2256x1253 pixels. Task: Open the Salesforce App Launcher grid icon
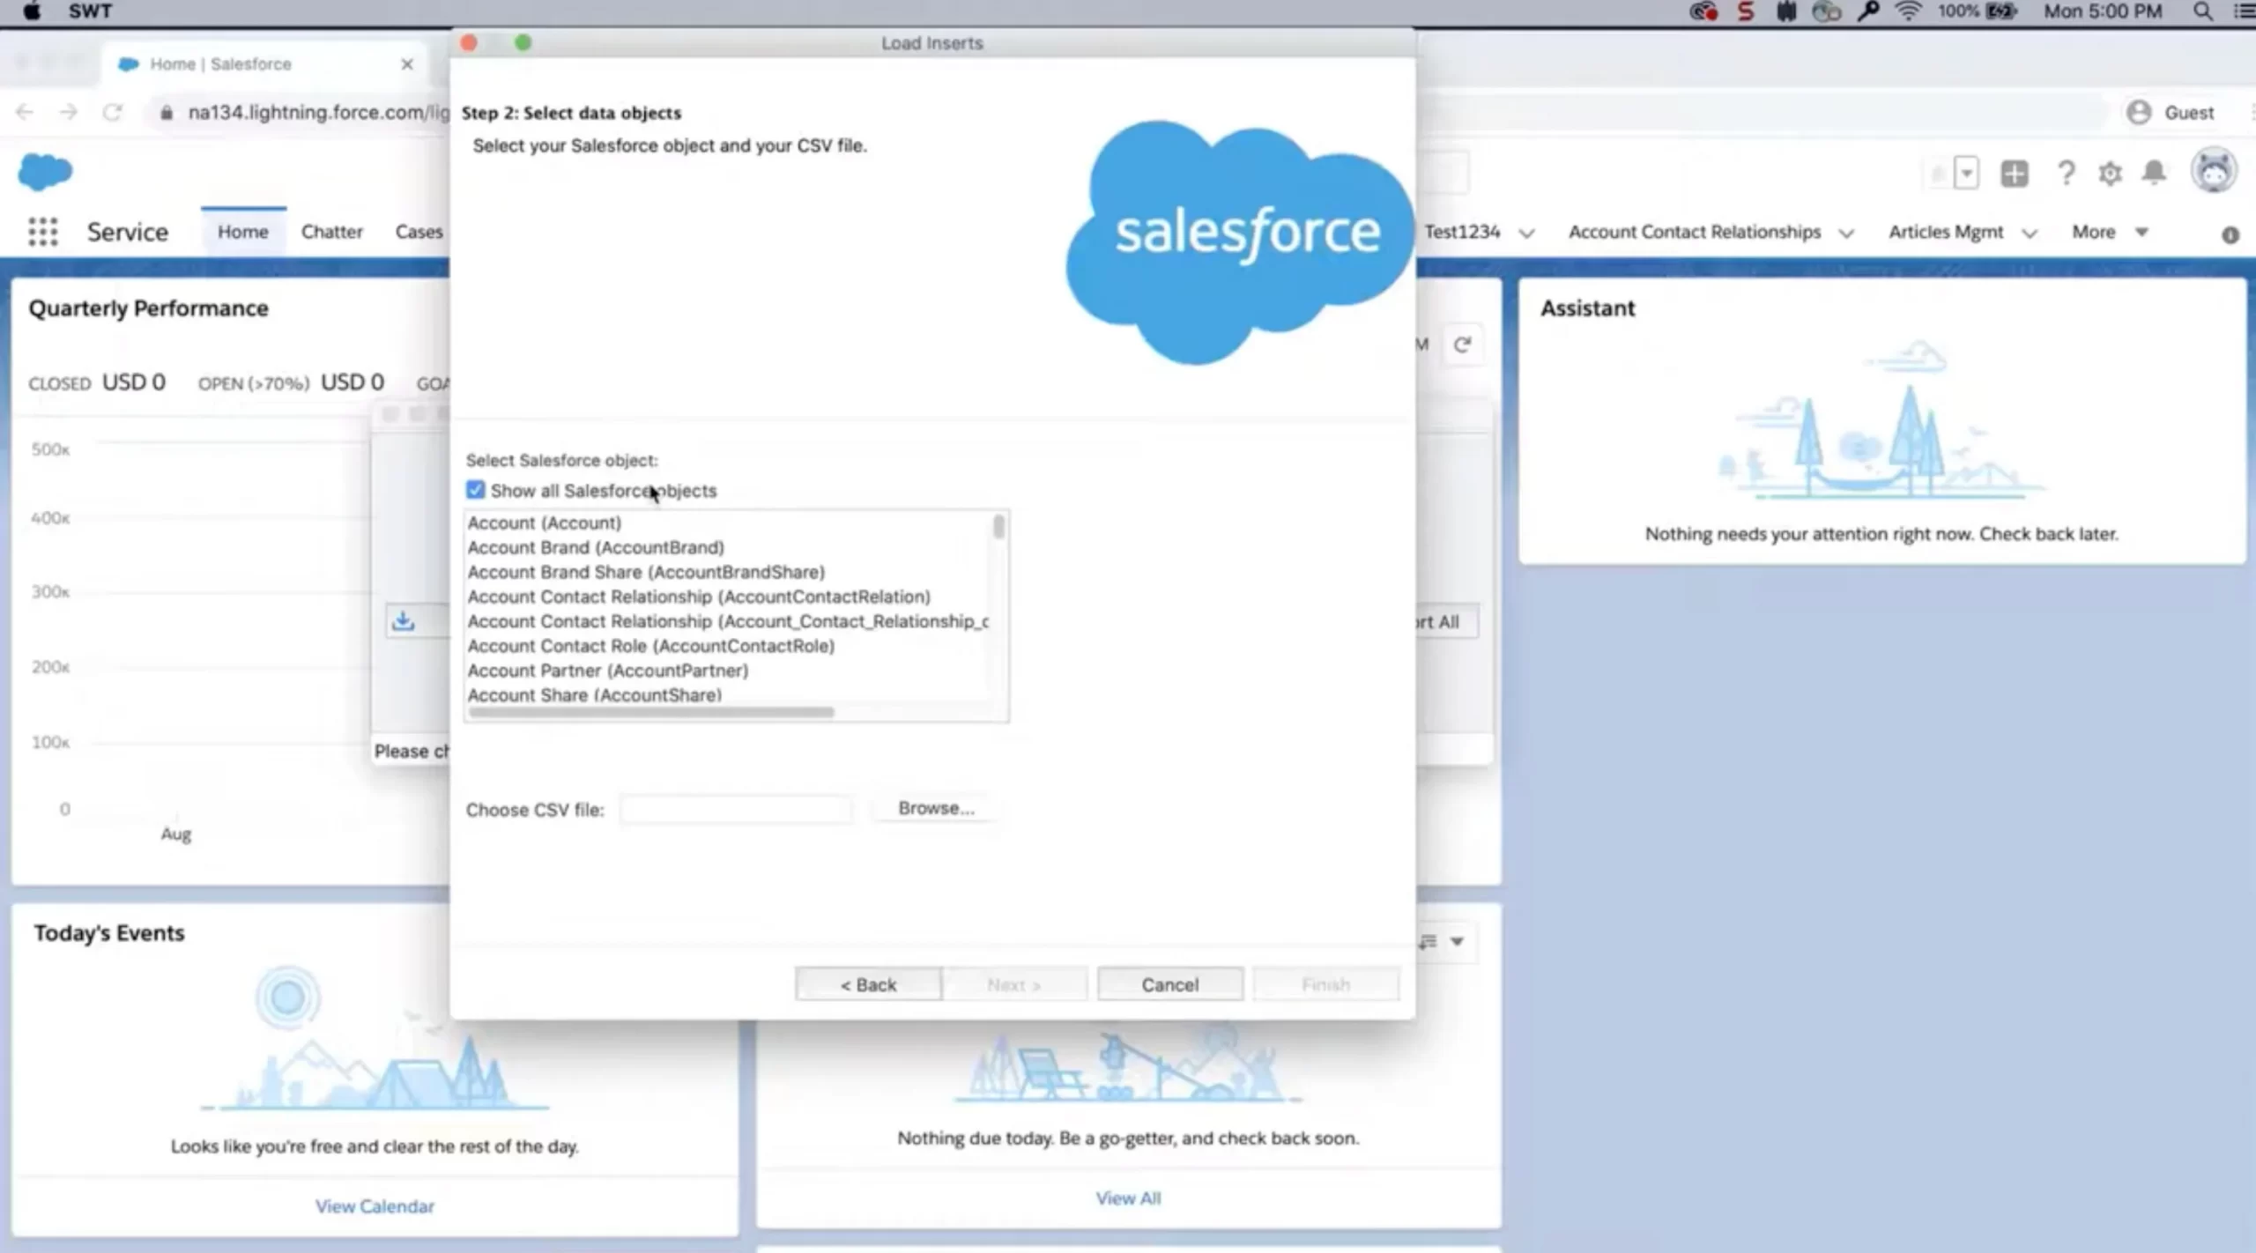click(42, 232)
